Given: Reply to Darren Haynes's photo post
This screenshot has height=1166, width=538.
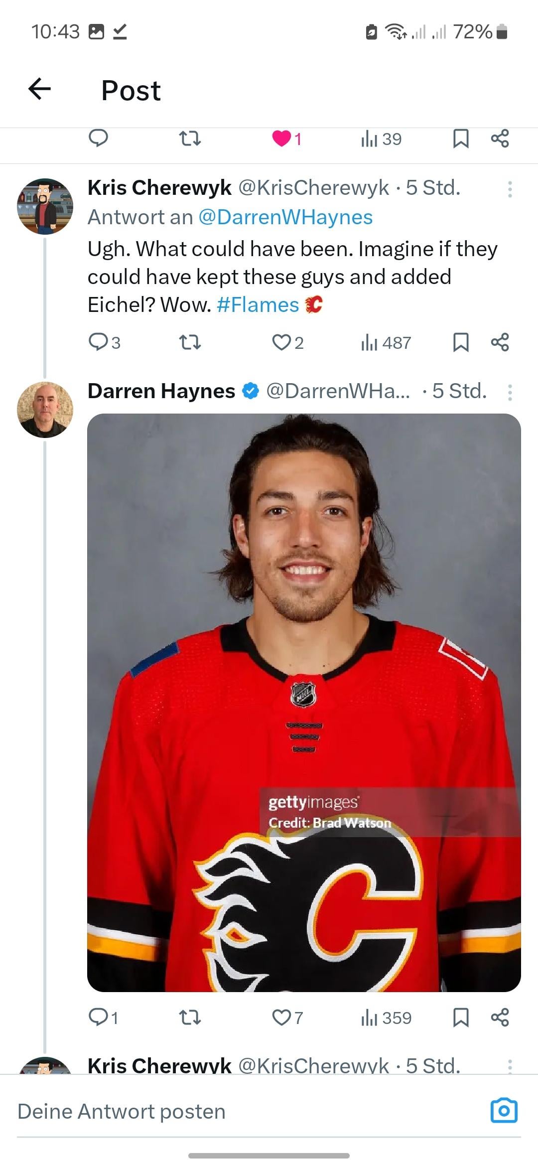Looking at the screenshot, I should 98,1018.
